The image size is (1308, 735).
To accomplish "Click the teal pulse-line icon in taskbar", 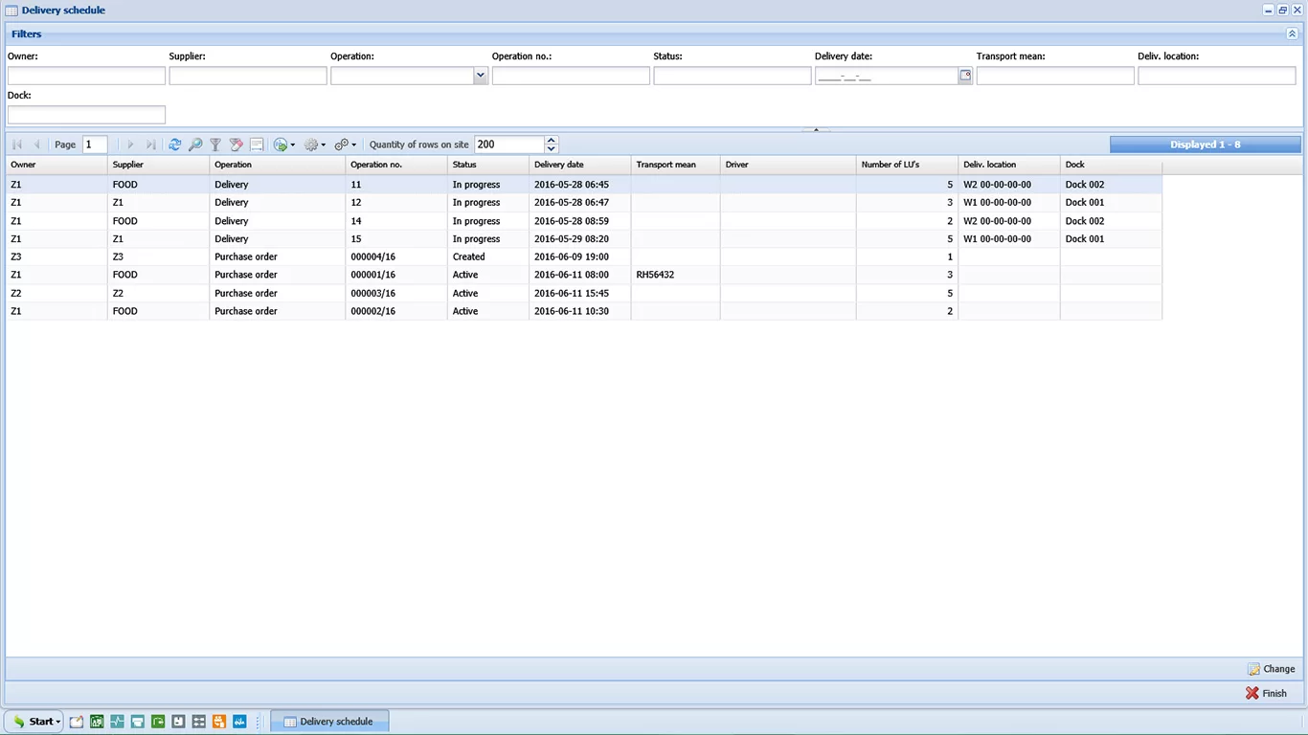I will coord(118,722).
